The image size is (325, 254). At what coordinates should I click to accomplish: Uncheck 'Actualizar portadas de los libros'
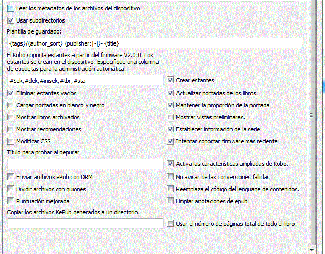coord(171,93)
